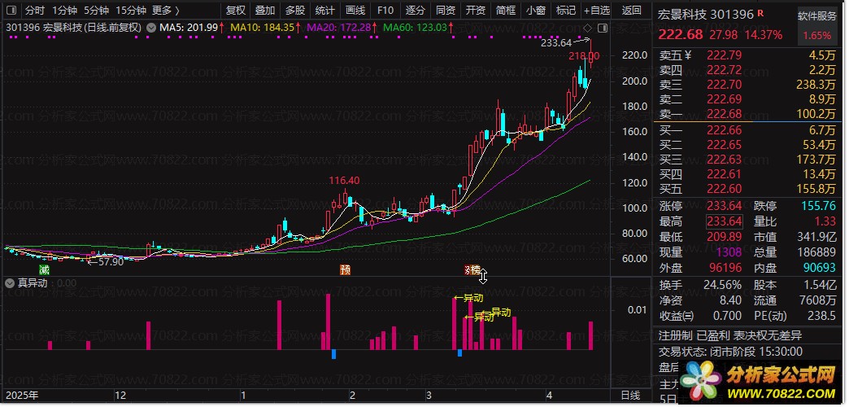Open the 统计 statistics tool
This screenshot has width=849, height=407.
[x=324, y=10]
